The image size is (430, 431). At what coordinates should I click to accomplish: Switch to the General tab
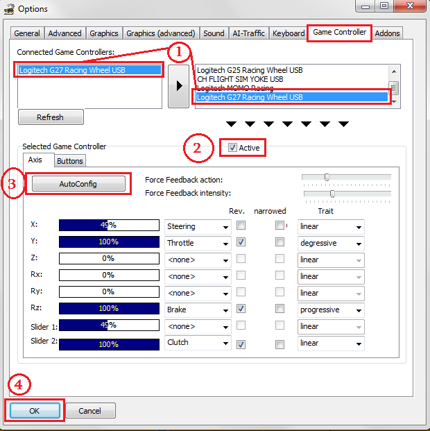(x=27, y=33)
